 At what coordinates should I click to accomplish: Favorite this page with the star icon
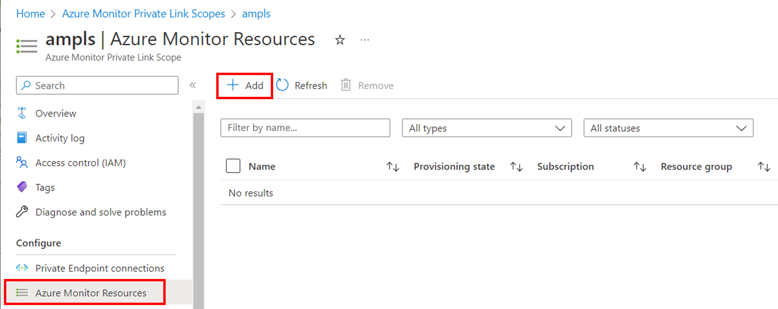click(340, 40)
